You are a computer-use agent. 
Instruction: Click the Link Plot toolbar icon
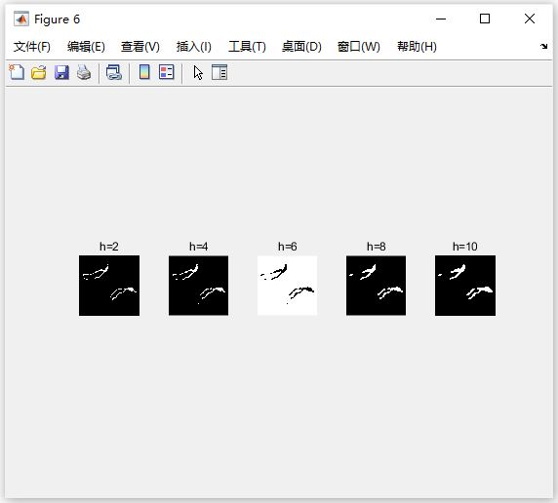coord(114,72)
